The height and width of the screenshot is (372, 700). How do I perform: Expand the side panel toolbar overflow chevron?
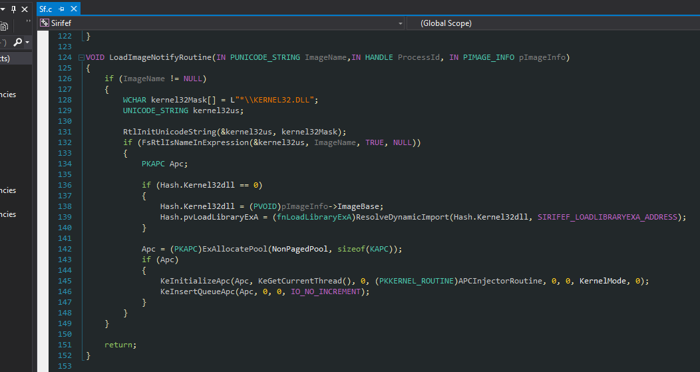(28, 21)
